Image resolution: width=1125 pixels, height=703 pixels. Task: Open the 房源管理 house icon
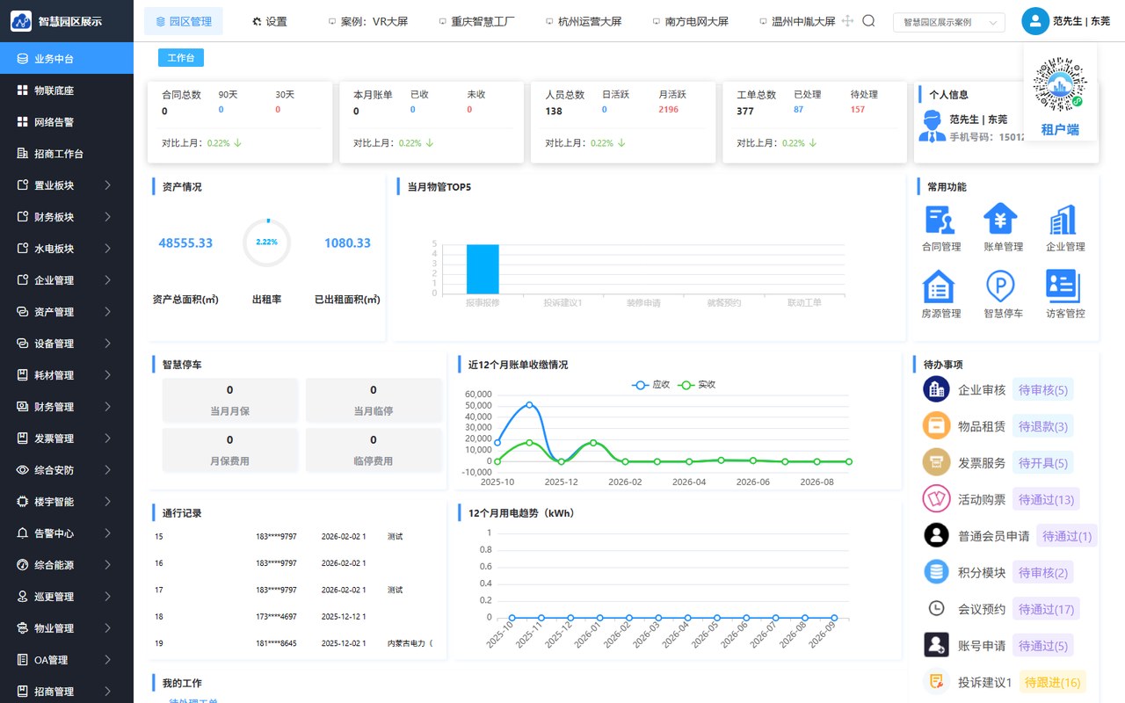tap(939, 286)
